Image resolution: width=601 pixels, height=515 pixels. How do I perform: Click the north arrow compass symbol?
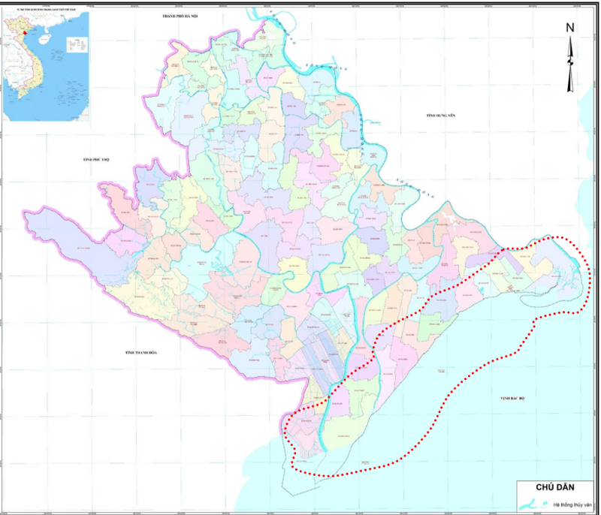(x=570, y=64)
